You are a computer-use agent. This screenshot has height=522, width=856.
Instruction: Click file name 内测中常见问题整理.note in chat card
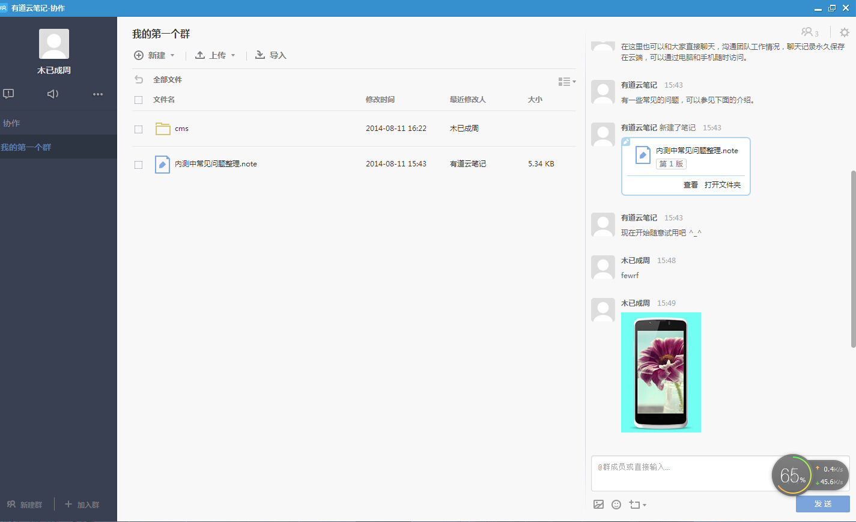point(697,151)
